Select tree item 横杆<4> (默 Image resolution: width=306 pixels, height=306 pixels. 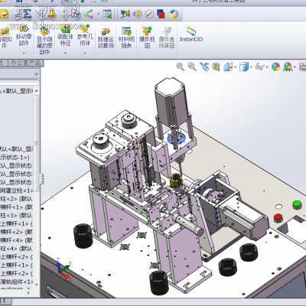[17, 240]
